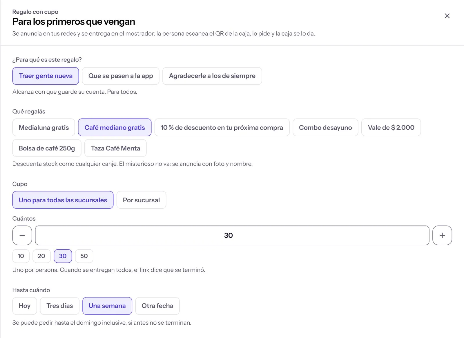Choose Vale de $ 2.000
The image size is (464, 338).
pyautogui.click(x=391, y=128)
